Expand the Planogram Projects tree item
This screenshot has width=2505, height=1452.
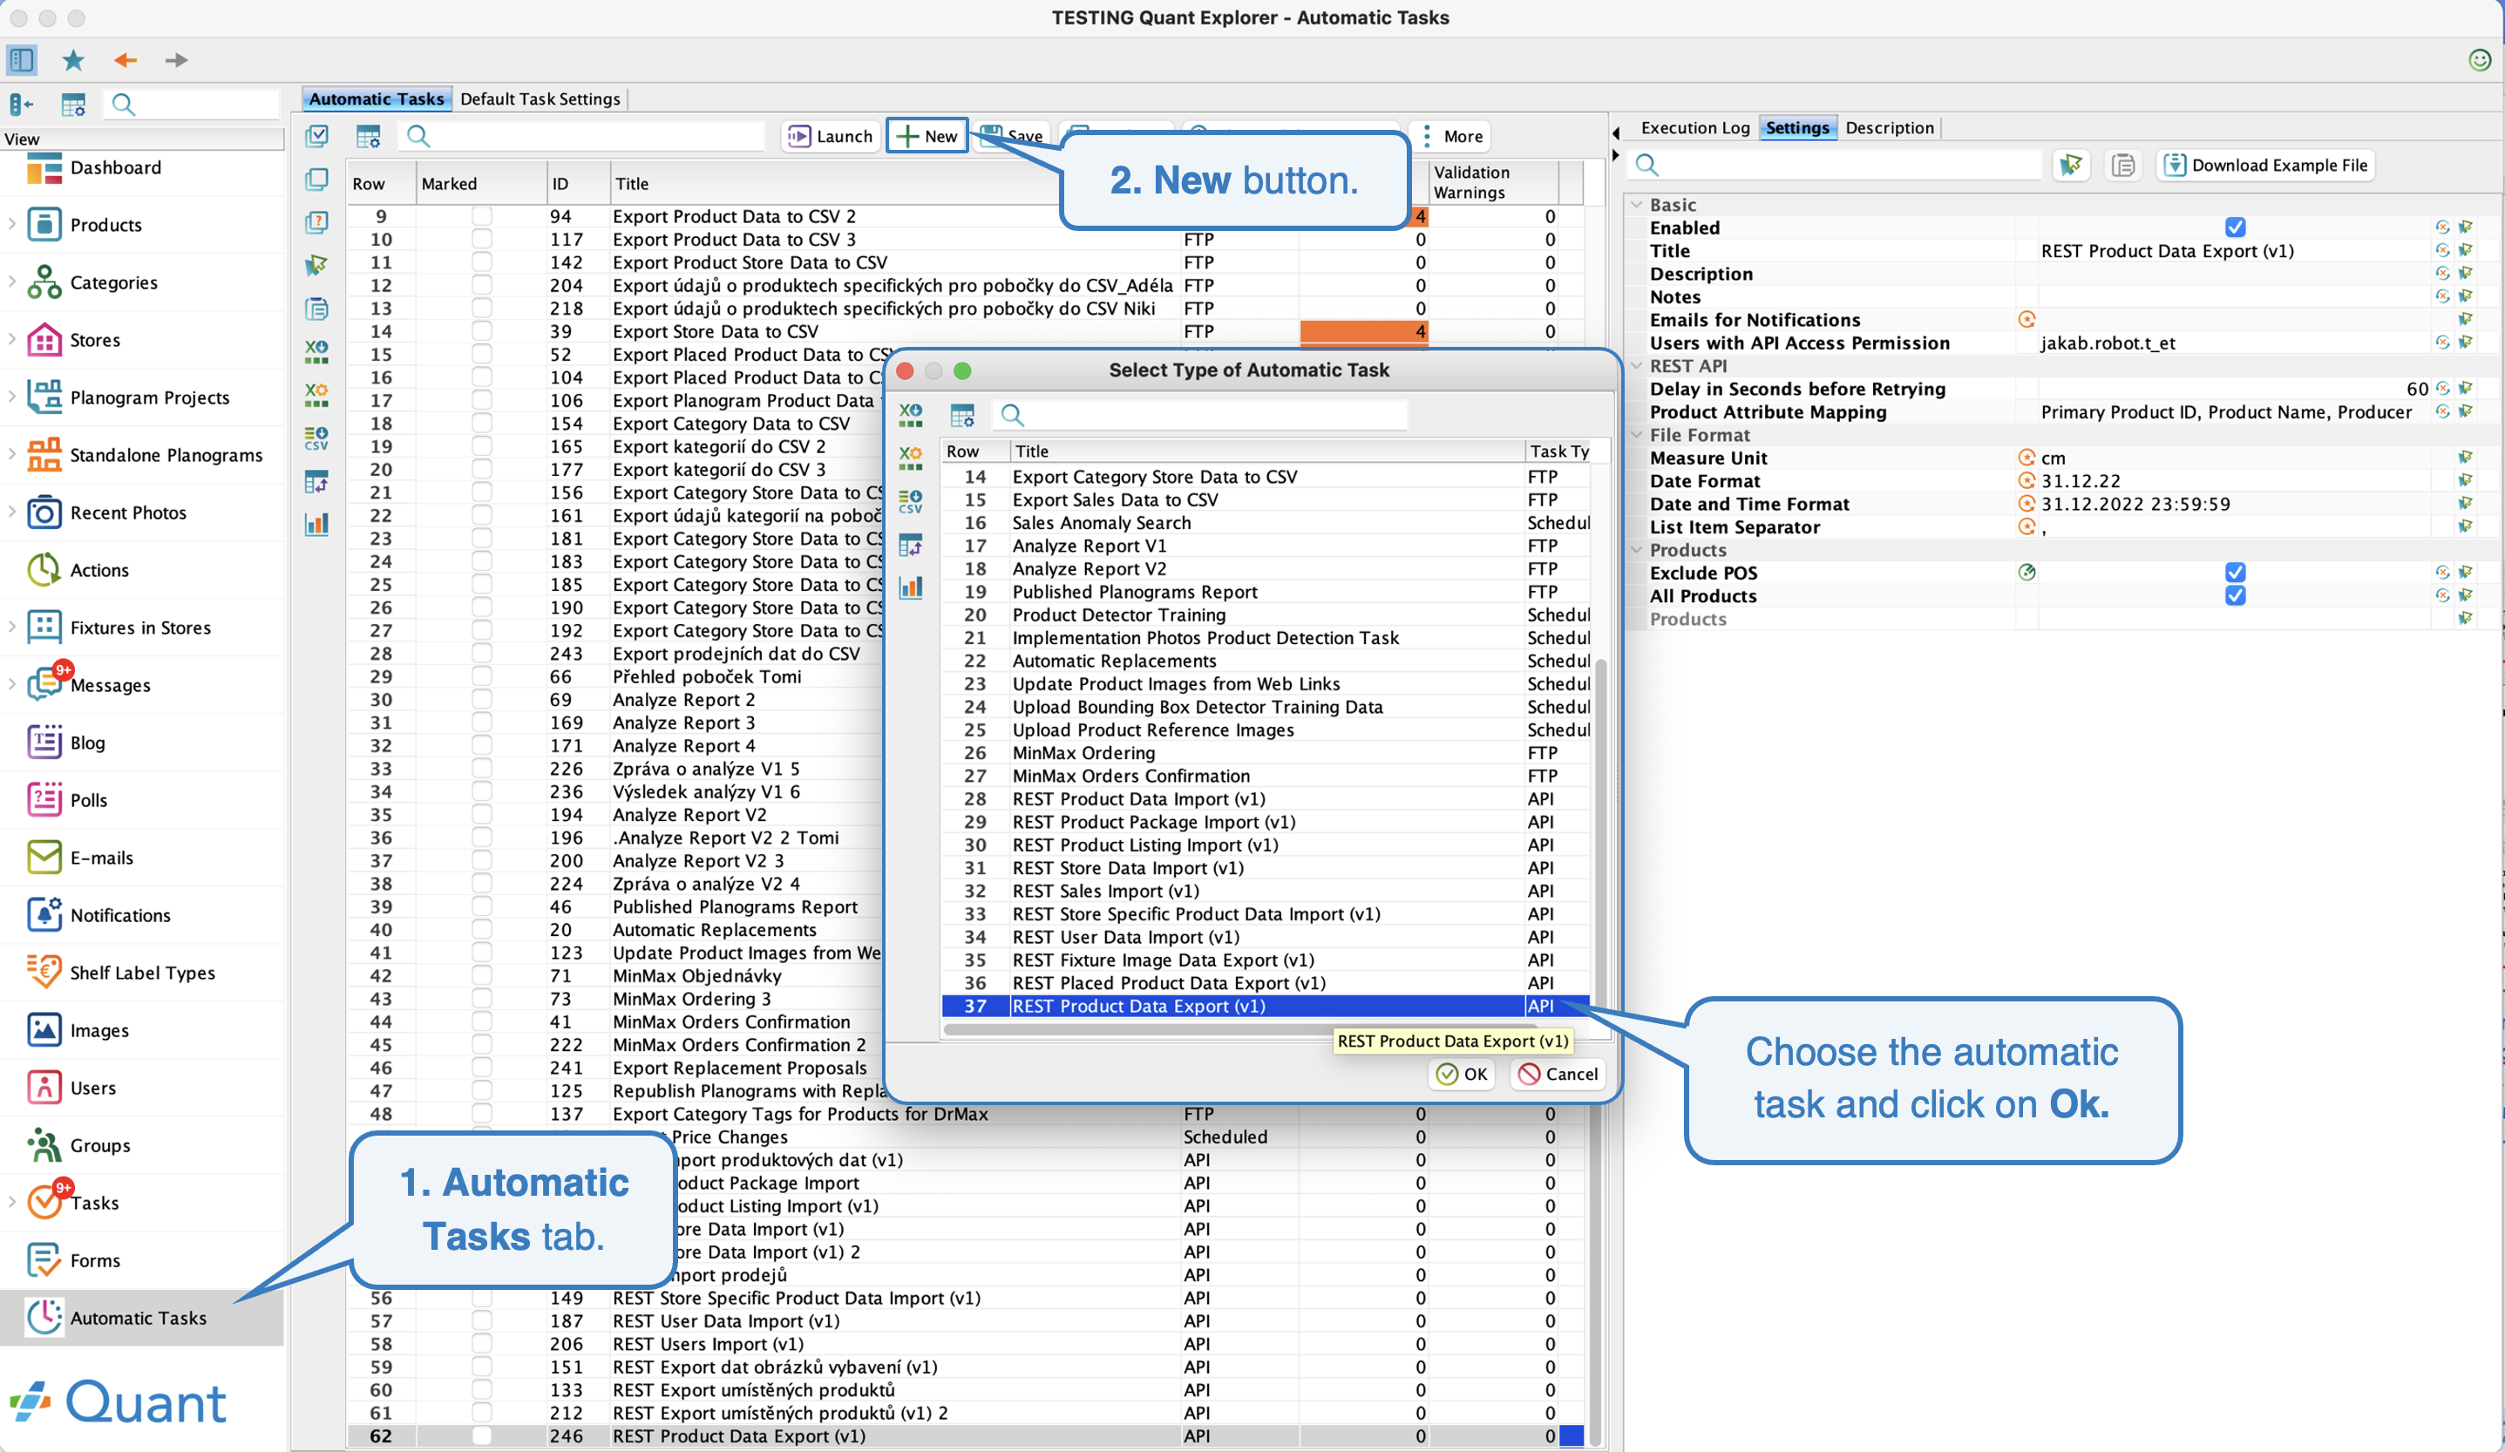click(x=12, y=397)
